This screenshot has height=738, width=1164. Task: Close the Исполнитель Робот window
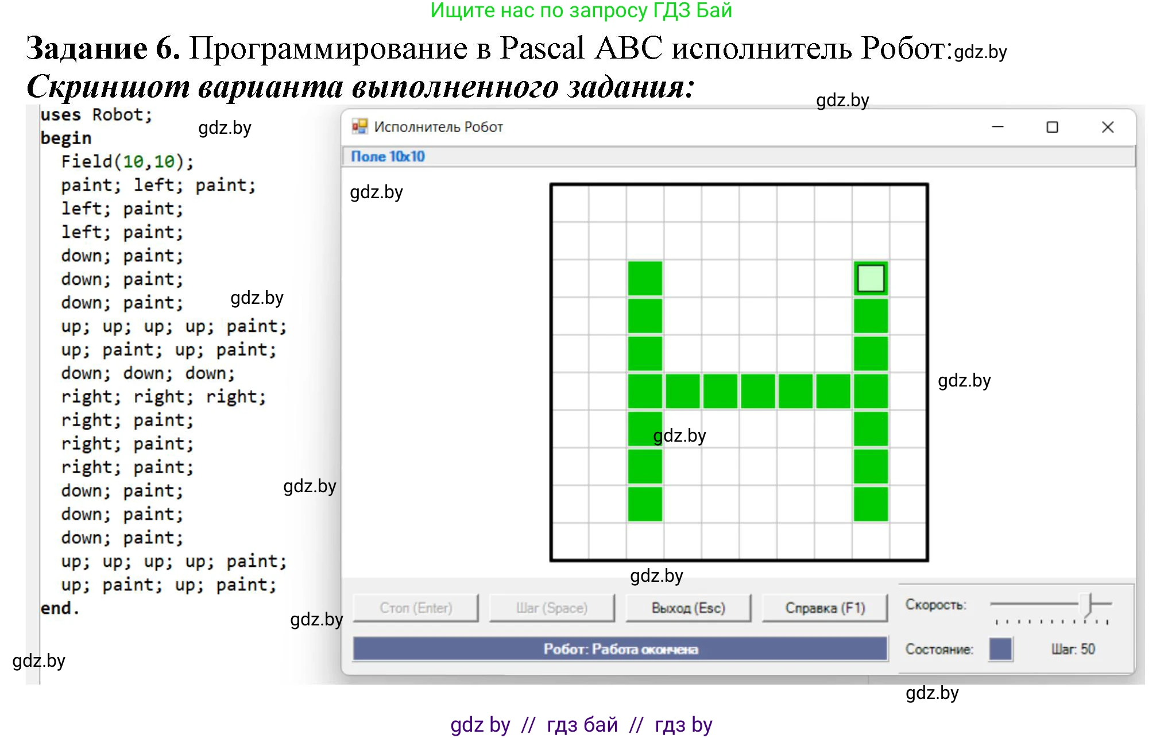tap(1108, 127)
